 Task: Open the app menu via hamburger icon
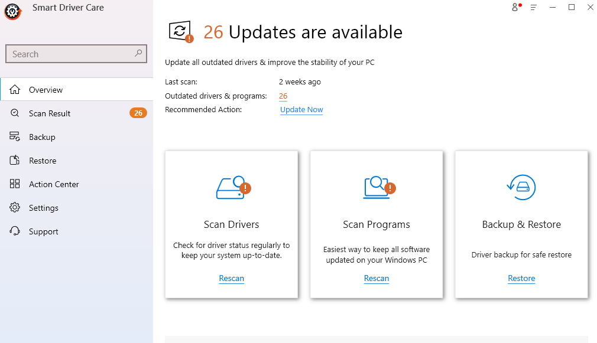tap(534, 7)
